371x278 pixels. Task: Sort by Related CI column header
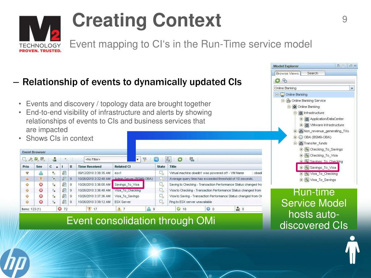134,167
